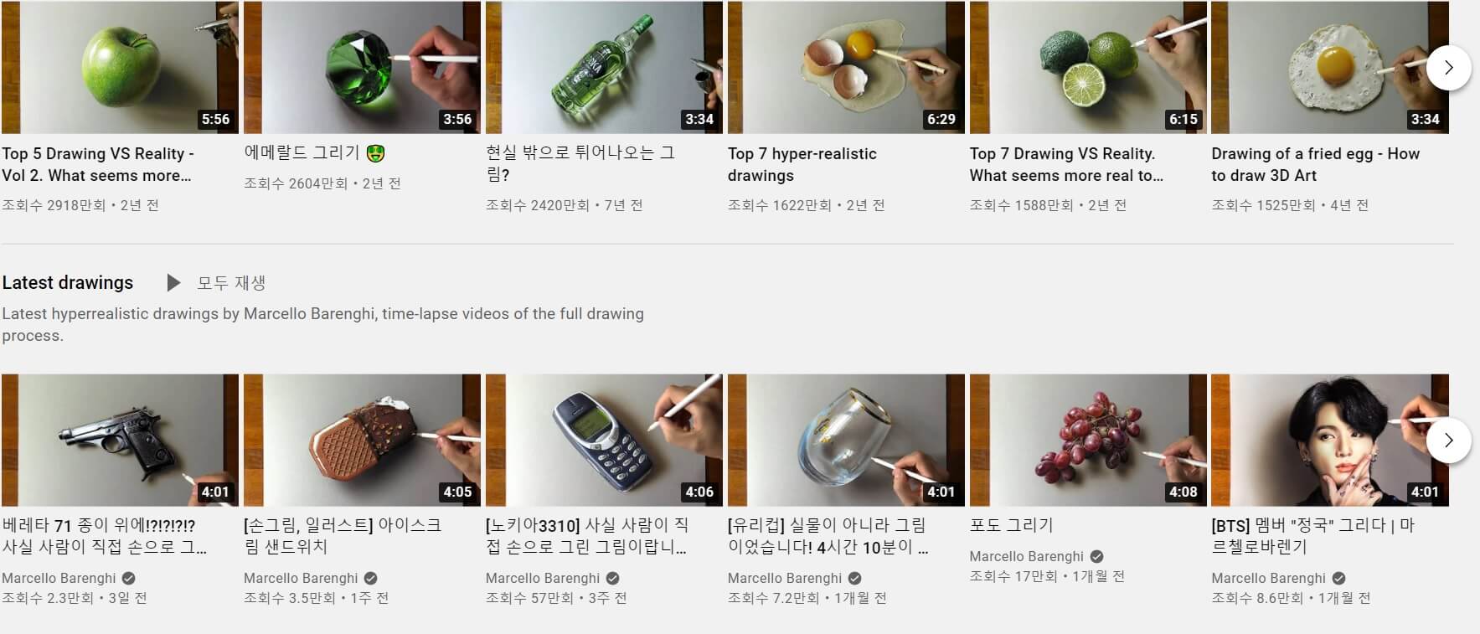Click the 모두 재생 play all link

(231, 283)
